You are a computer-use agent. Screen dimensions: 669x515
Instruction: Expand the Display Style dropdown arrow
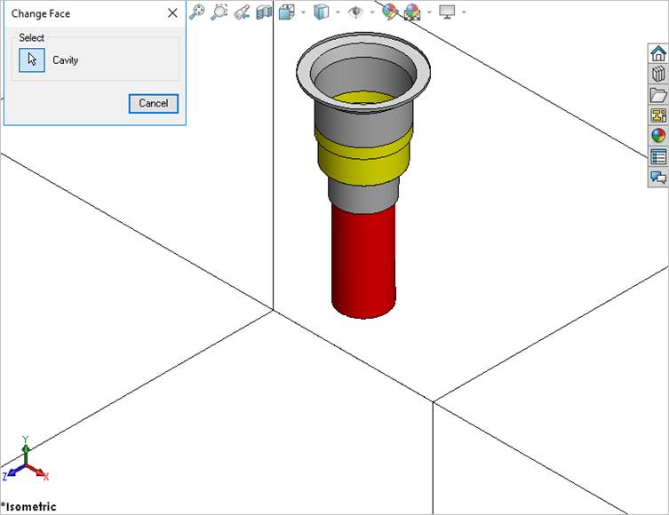[338, 12]
